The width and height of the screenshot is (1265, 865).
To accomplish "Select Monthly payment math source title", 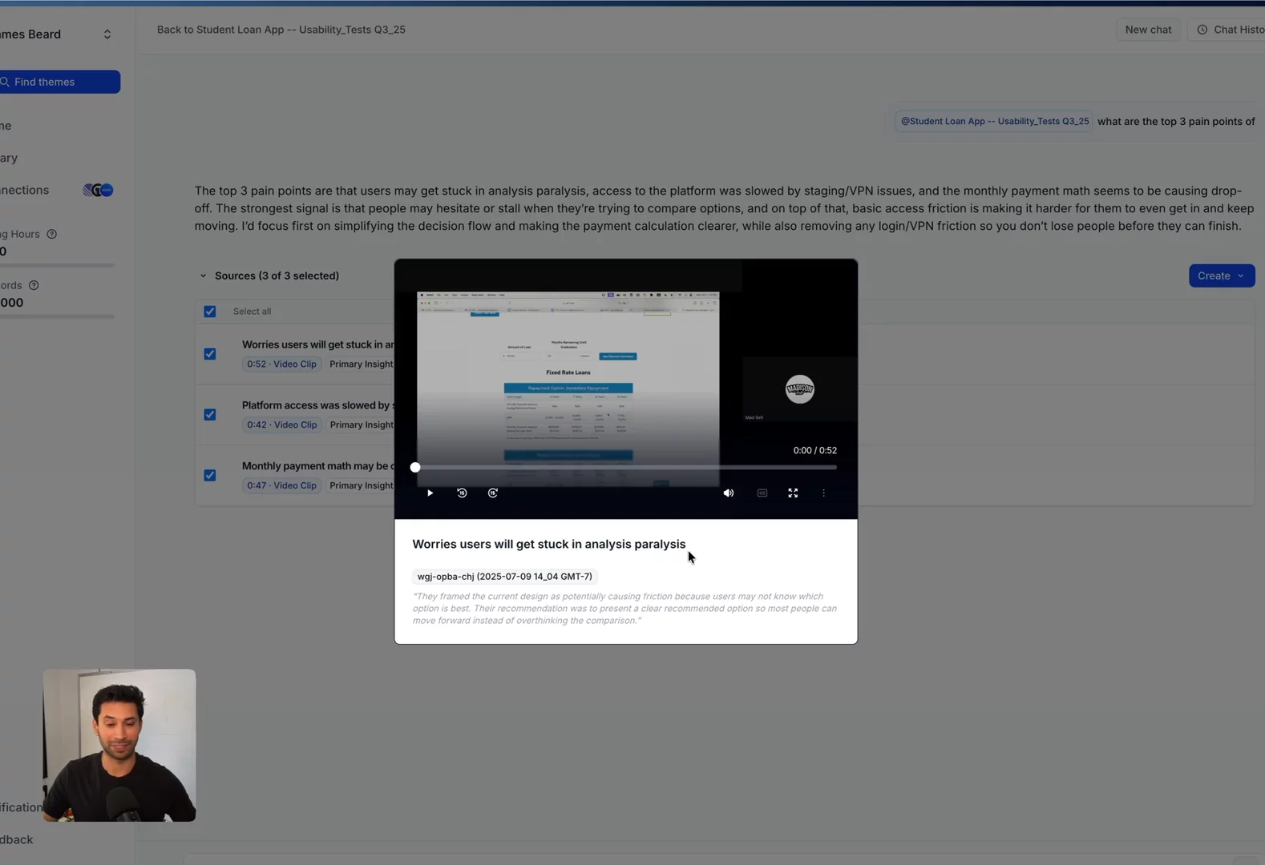I will (317, 467).
